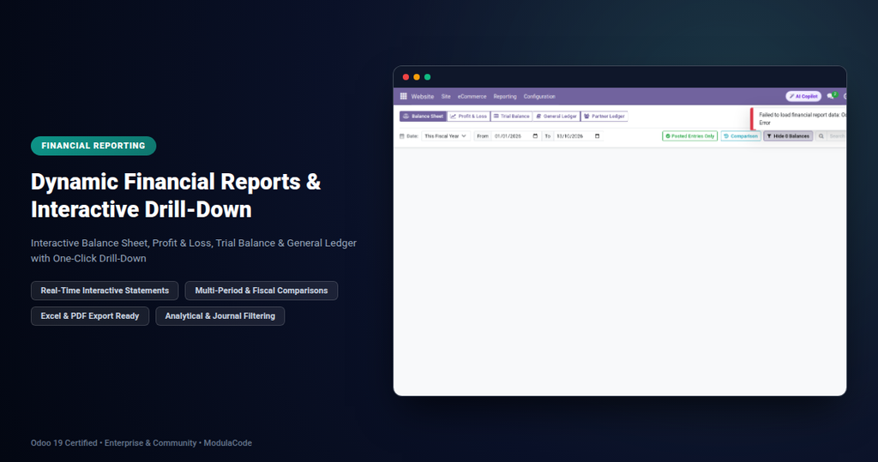Toggle the Comparison option

tap(741, 136)
